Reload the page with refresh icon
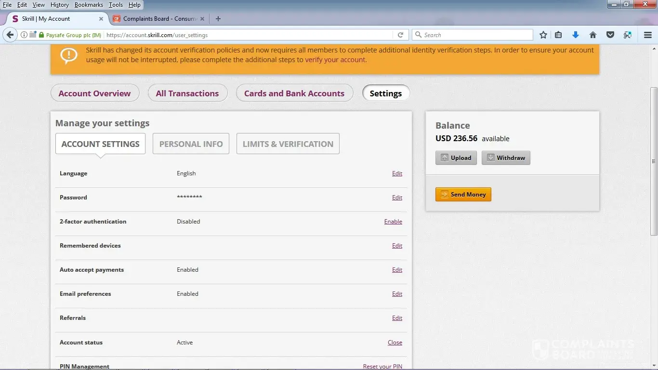 click(x=400, y=35)
